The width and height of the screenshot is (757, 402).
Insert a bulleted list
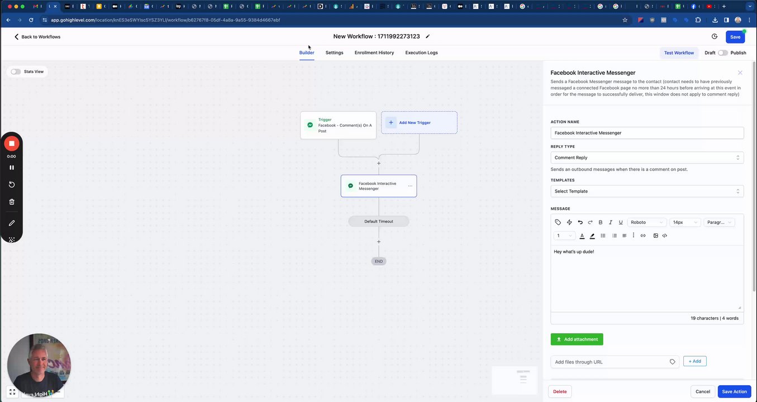point(603,236)
